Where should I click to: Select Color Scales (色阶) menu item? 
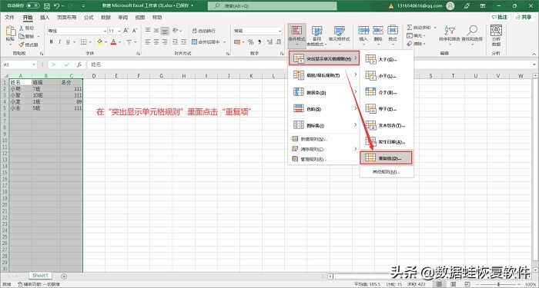click(323, 109)
